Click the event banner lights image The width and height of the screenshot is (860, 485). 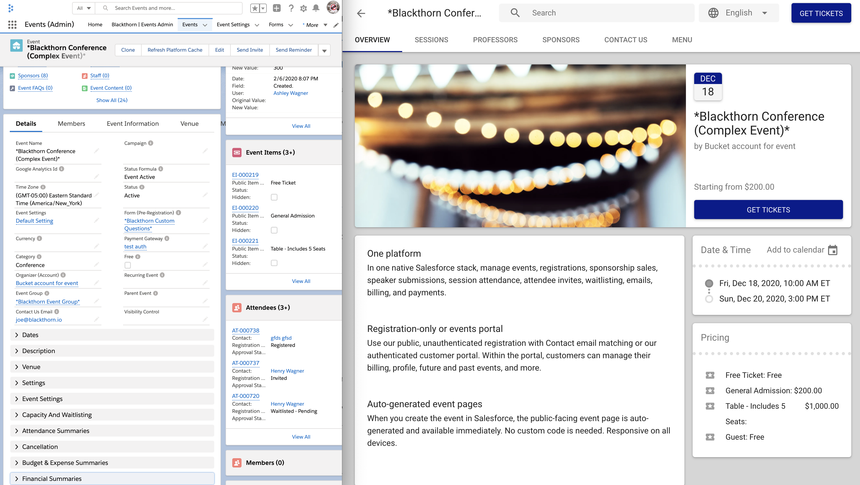(520, 146)
